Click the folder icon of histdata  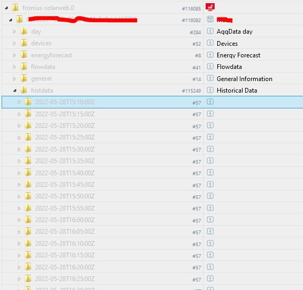point(24,90)
